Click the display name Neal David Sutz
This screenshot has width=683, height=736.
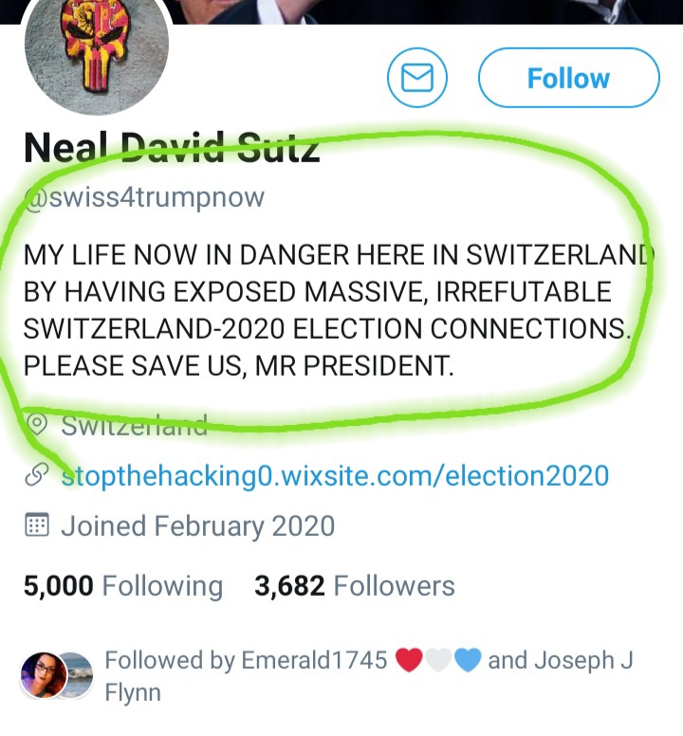pyautogui.click(x=172, y=148)
